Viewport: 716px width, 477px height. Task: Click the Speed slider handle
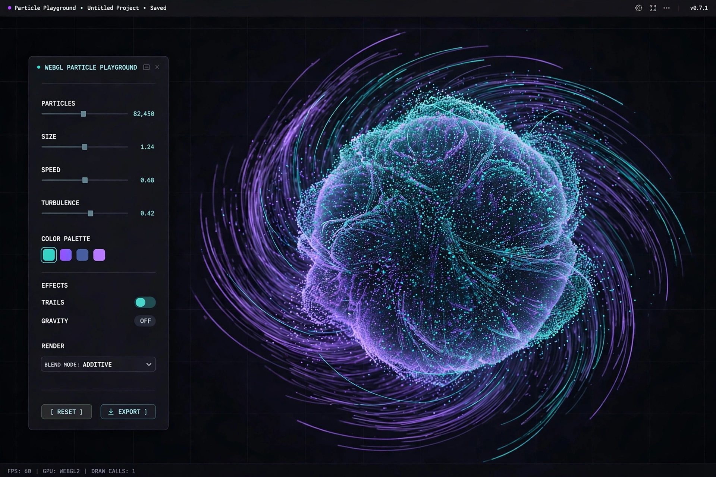click(85, 180)
